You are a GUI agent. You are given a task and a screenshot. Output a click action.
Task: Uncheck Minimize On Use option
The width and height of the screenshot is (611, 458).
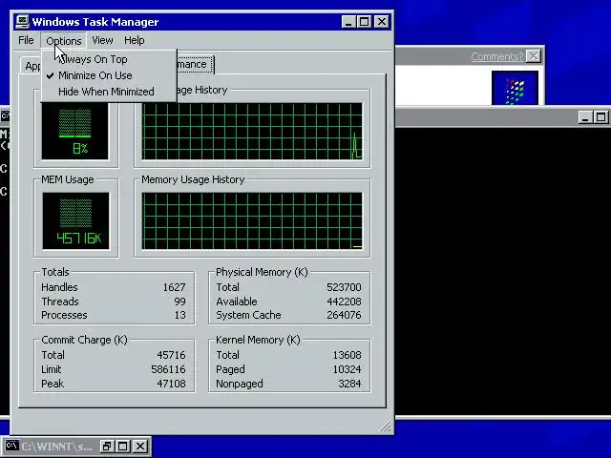point(109,75)
